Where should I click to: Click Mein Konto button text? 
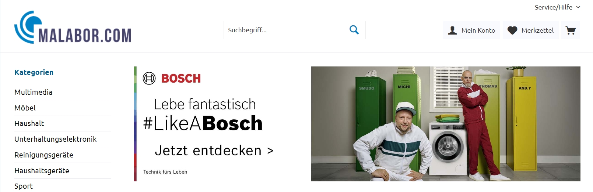pyautogui.click(x=478, y=30)
